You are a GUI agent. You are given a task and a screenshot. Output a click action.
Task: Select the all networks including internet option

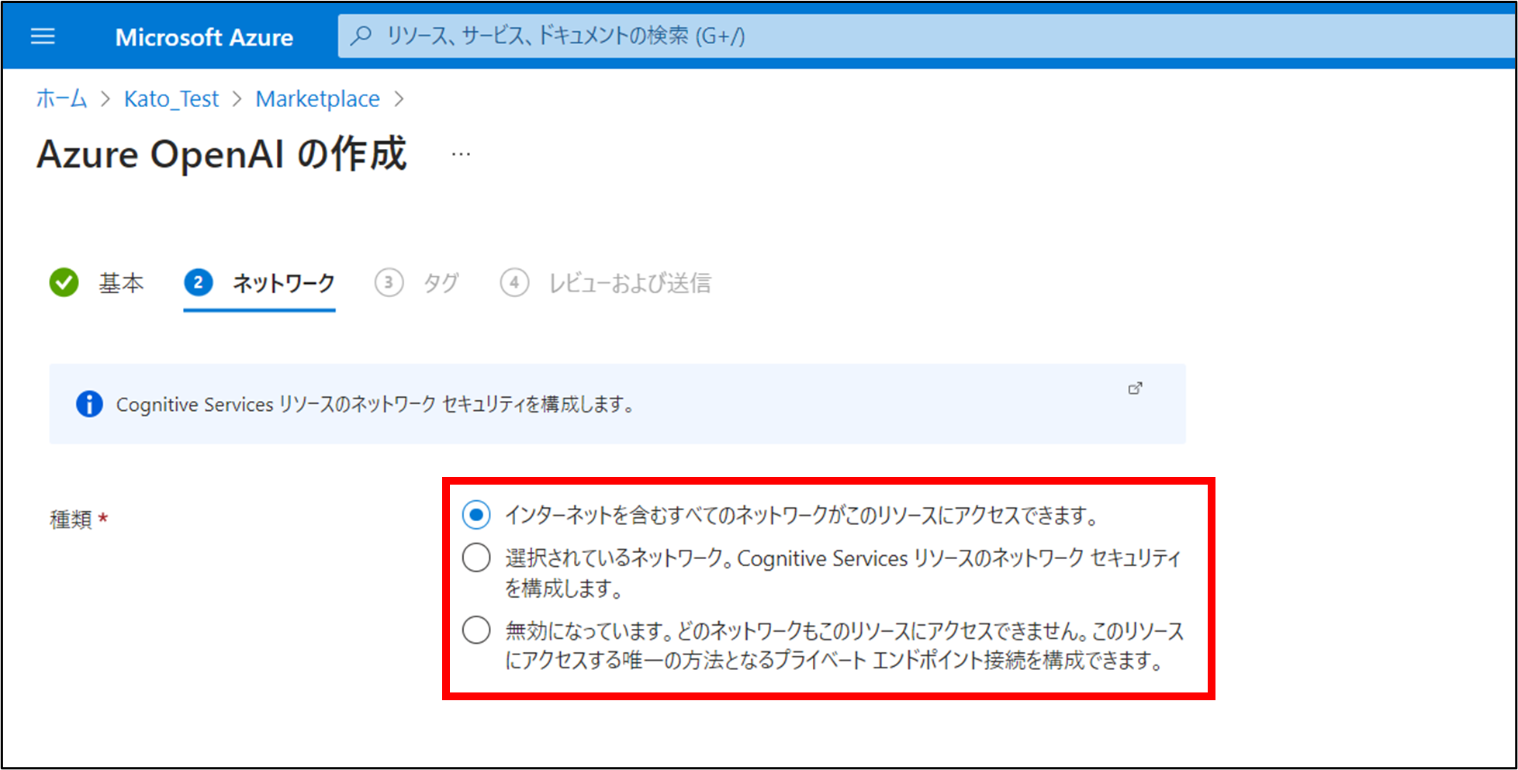click(476, 515)
